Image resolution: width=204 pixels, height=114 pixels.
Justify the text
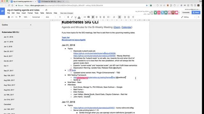coord(104,17)
